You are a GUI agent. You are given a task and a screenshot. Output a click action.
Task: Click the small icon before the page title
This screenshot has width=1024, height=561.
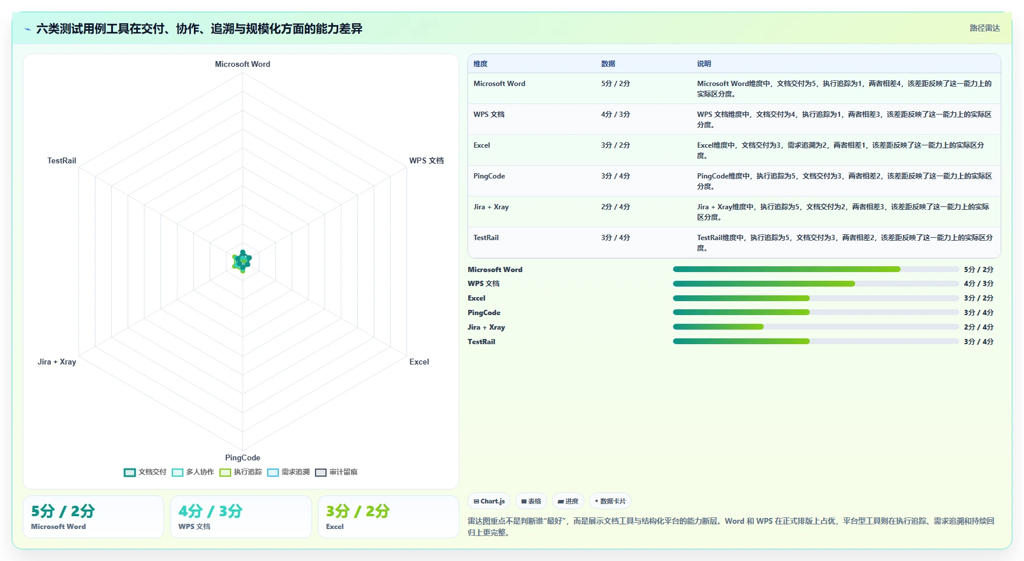pos(27,29)
